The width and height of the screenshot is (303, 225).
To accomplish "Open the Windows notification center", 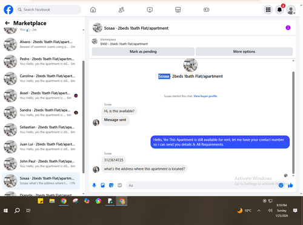I will pyautogui.click(x=295, y=210).
